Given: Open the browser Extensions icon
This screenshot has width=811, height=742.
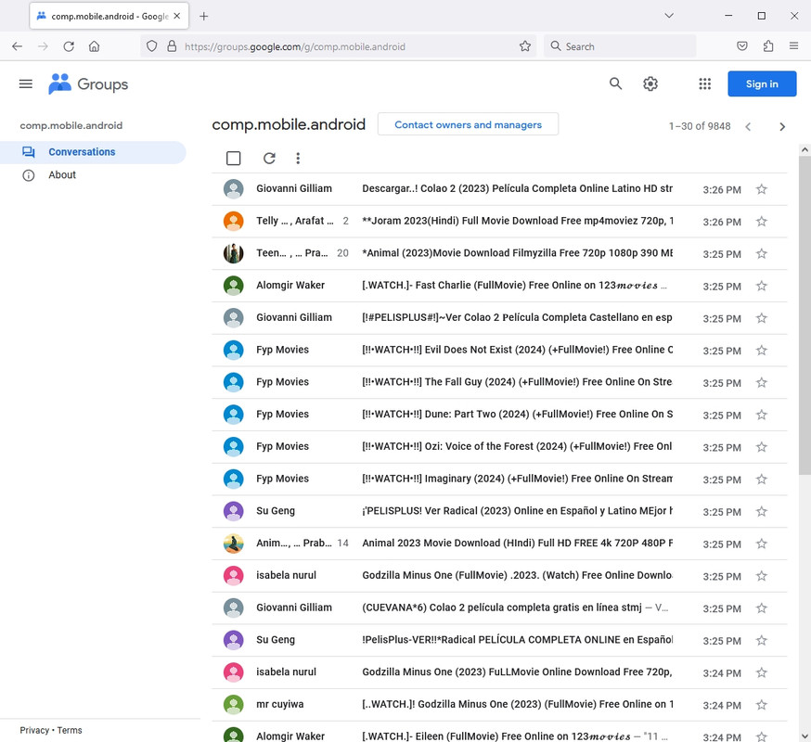Looking at the screenshot, I should (768, 46).
